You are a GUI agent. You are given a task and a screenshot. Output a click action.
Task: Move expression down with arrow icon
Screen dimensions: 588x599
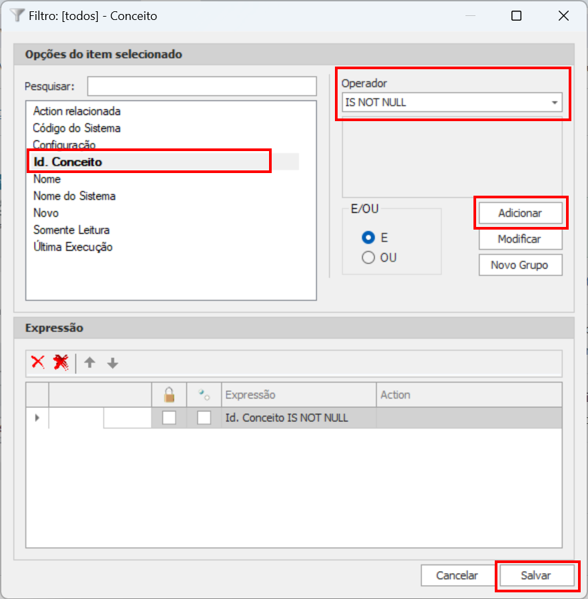[113, 363]
